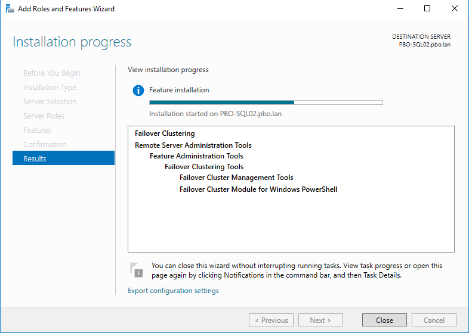Click the 'Installation progress' page title
This screenshot has height=333, width=469.
72,42
